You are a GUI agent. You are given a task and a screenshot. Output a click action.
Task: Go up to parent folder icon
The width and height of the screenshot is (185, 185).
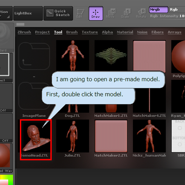point(34,56)
